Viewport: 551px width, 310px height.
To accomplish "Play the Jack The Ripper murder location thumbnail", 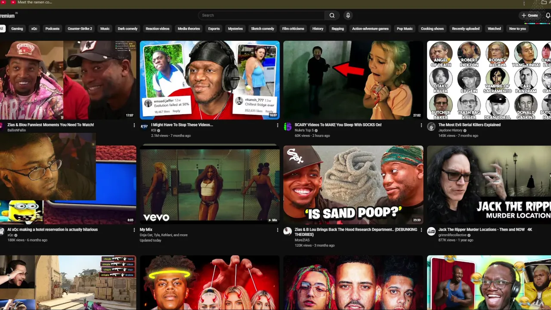I will [x=489, y=185].
